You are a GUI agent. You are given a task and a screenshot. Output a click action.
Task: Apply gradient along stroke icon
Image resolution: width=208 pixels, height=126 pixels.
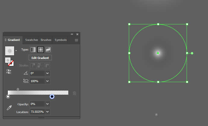point(40,65)
